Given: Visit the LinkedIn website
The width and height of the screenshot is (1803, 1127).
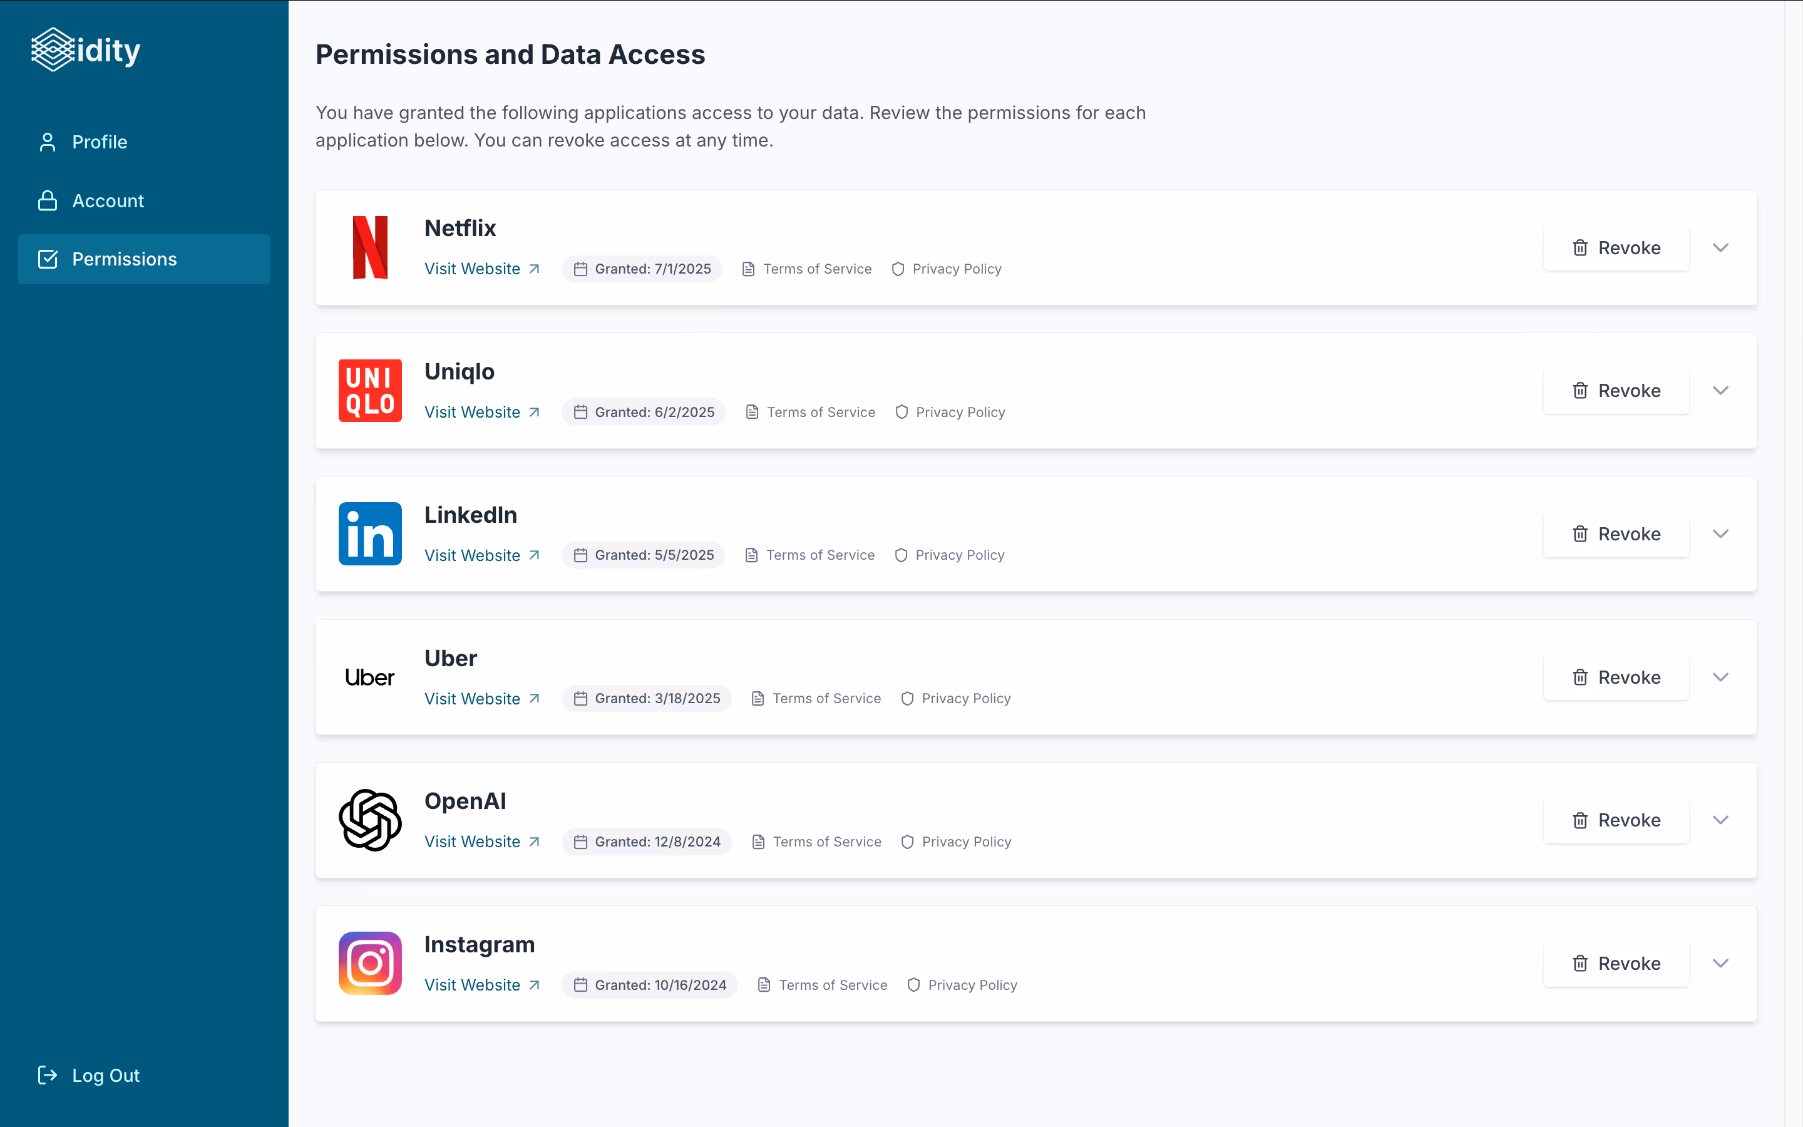Looking at the screenshot, I should point(482,555).
